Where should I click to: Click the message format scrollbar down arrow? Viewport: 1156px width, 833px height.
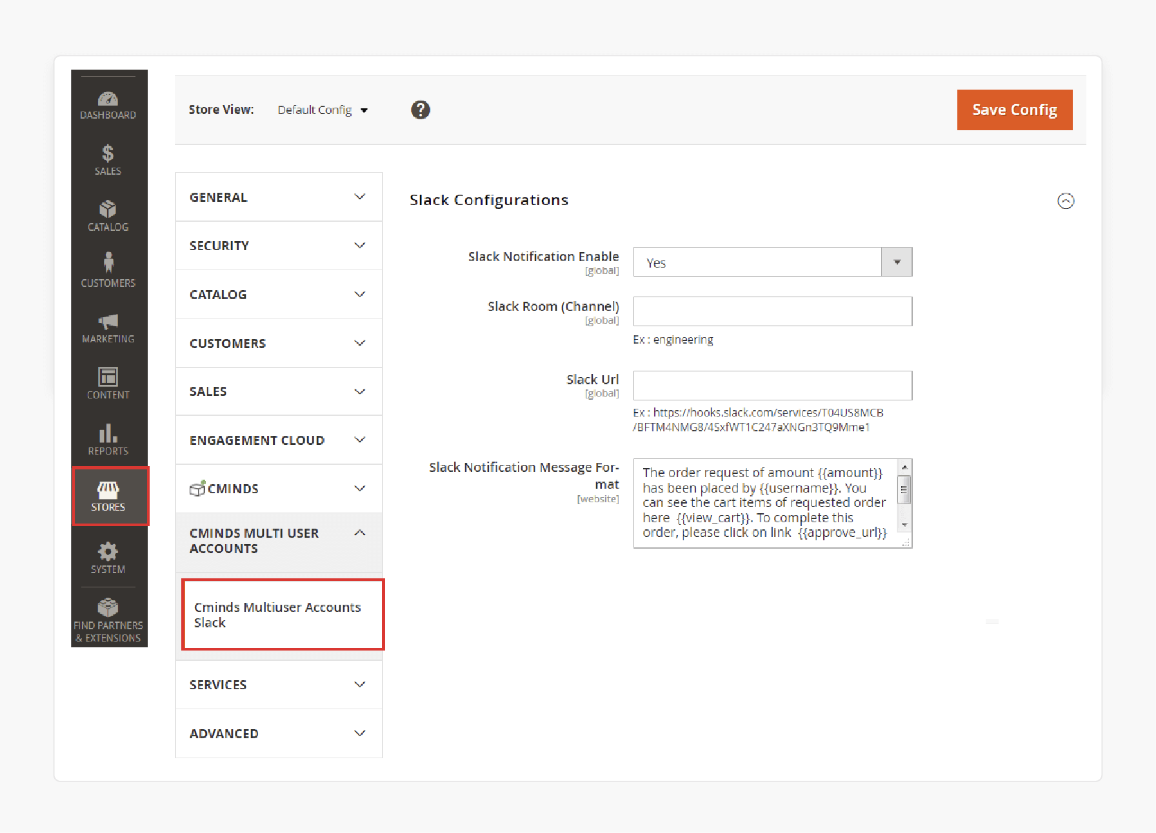[904, 525]
